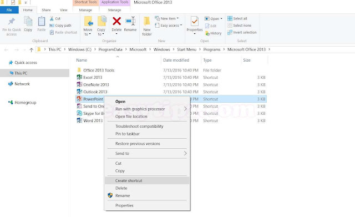
Task: Open Homegroup in the sidebar
Action: pyautogui.click(x=22, y=102)
